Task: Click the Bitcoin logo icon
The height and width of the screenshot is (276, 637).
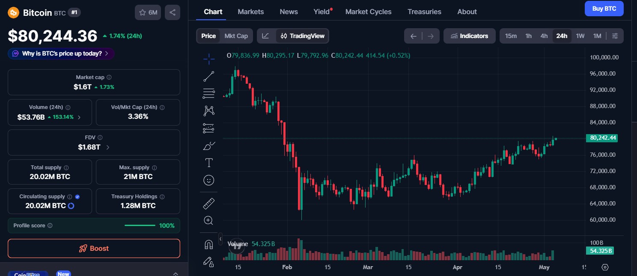Action: (x=13, y=13)
